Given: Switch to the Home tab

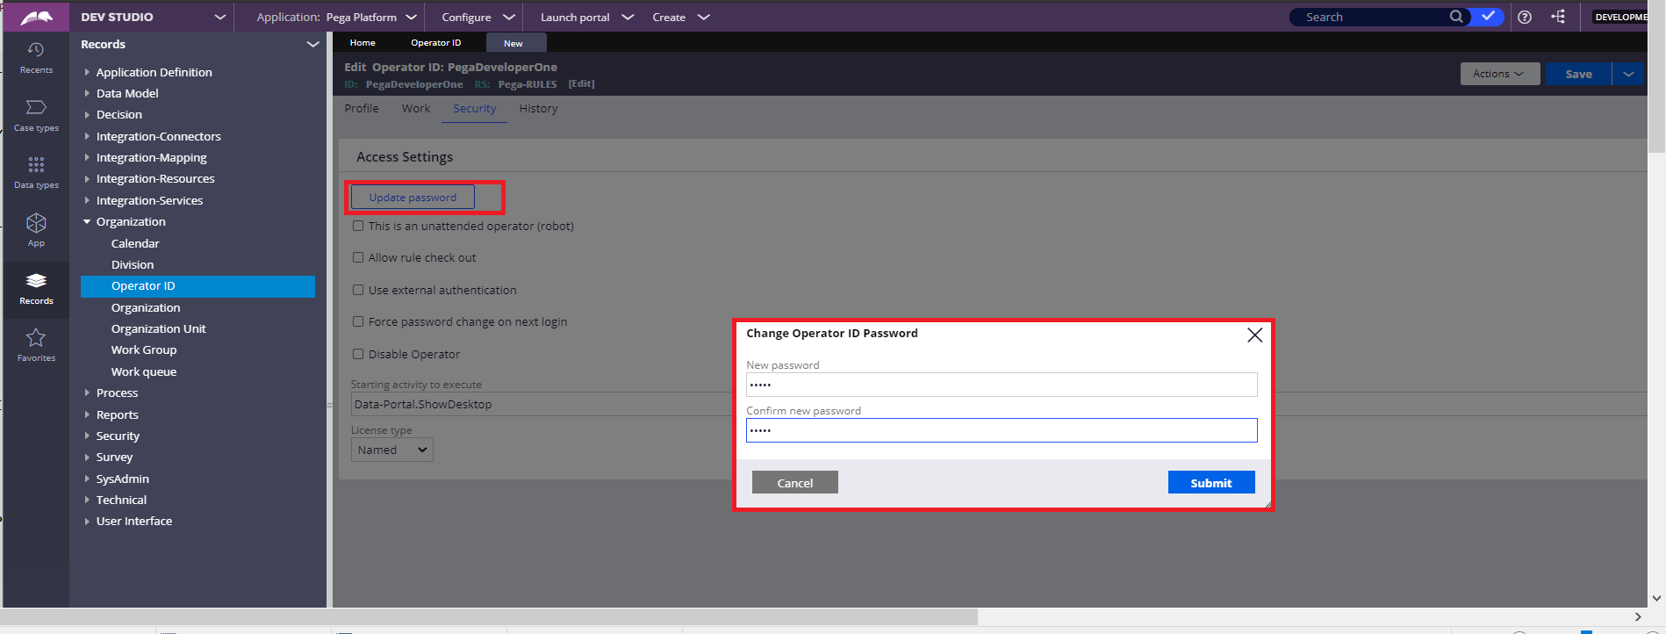Looking at the screenshot, I should 363,42.
